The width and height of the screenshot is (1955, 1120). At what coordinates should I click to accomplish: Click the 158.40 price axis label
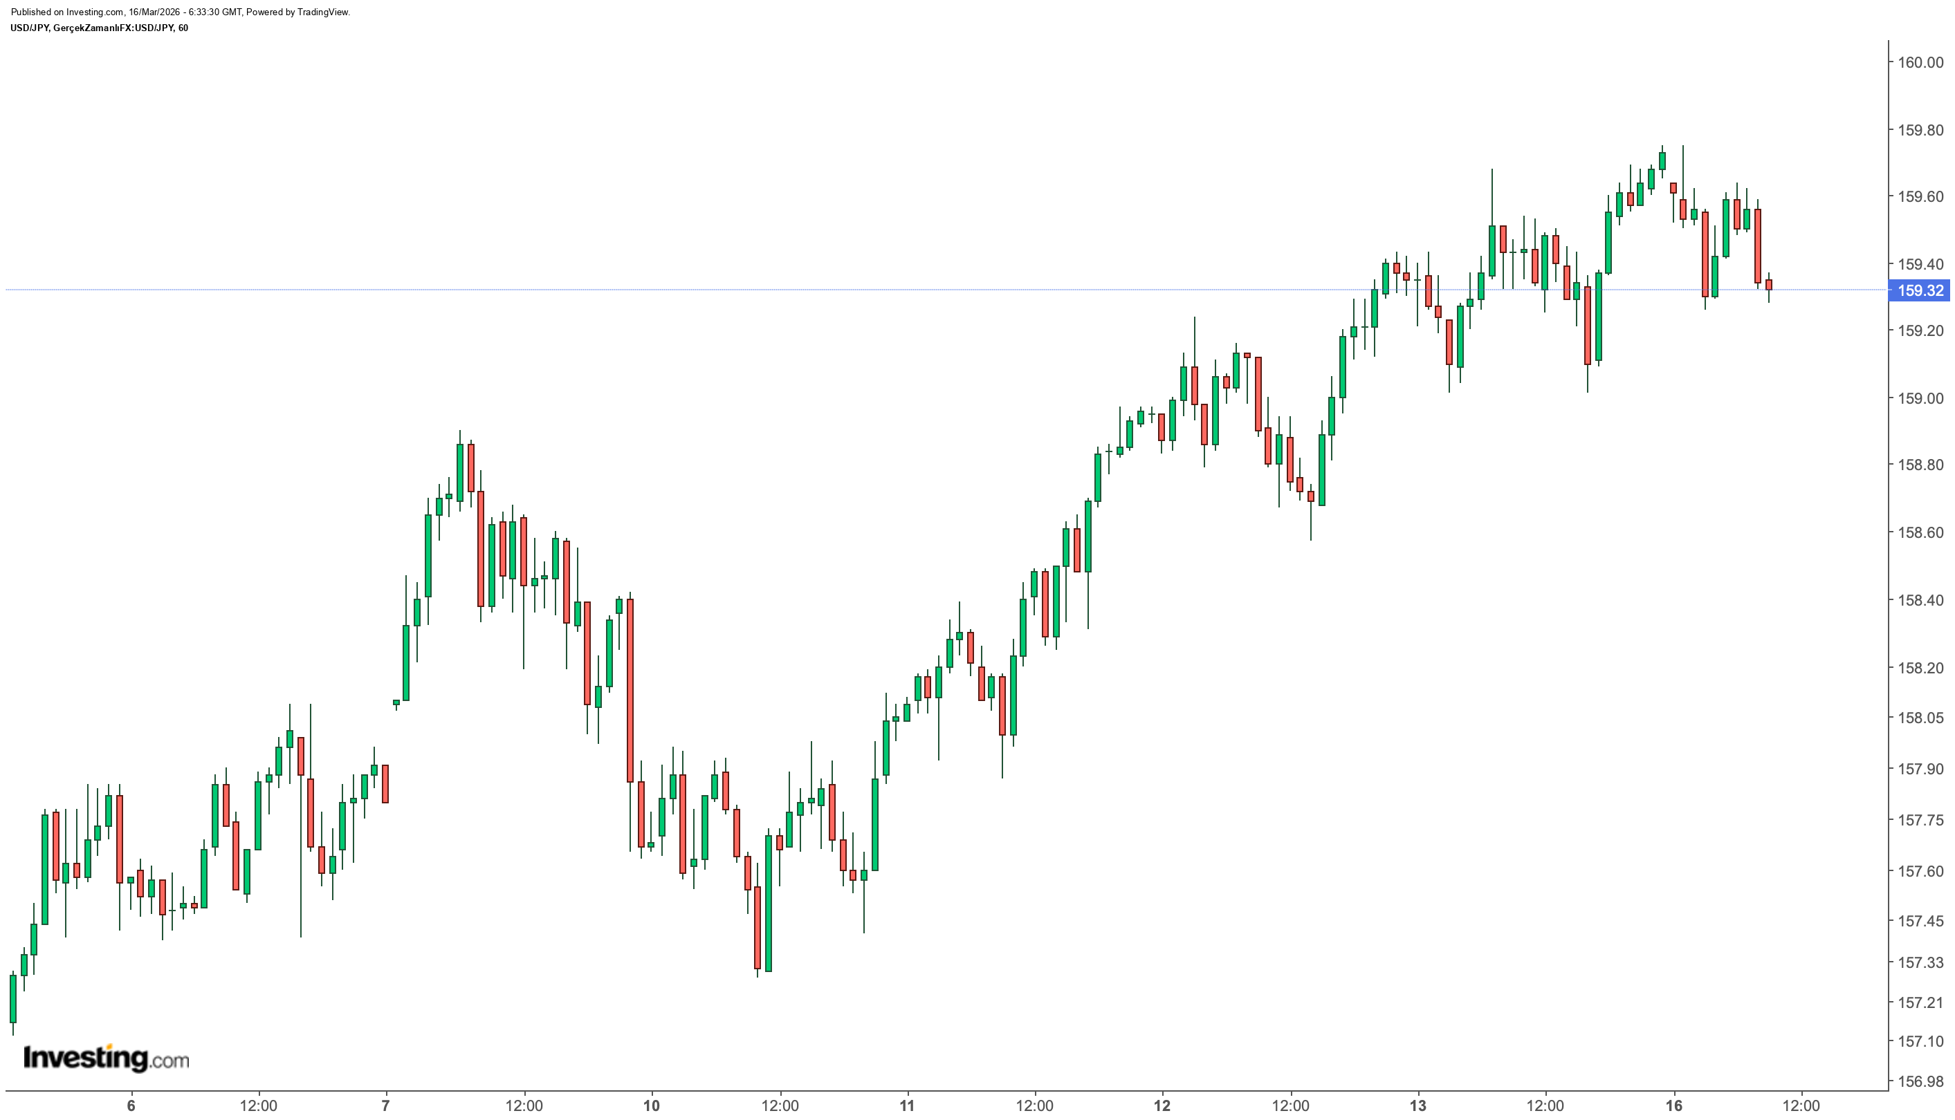click(1921, 599)
